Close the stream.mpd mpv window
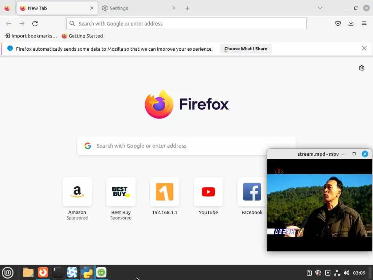This screenshot has height=280, width=373. pos(365,154)
